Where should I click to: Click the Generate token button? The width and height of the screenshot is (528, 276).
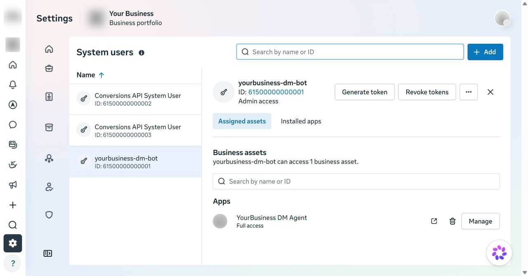[365, 92]
